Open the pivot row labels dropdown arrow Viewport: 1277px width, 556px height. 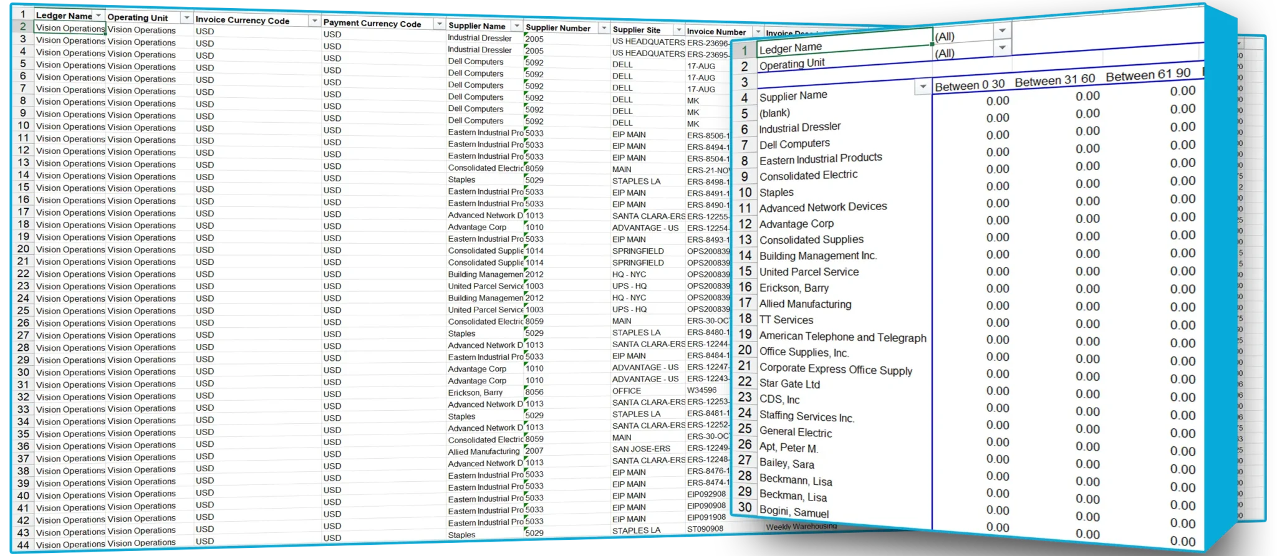[x=922, y=87]
